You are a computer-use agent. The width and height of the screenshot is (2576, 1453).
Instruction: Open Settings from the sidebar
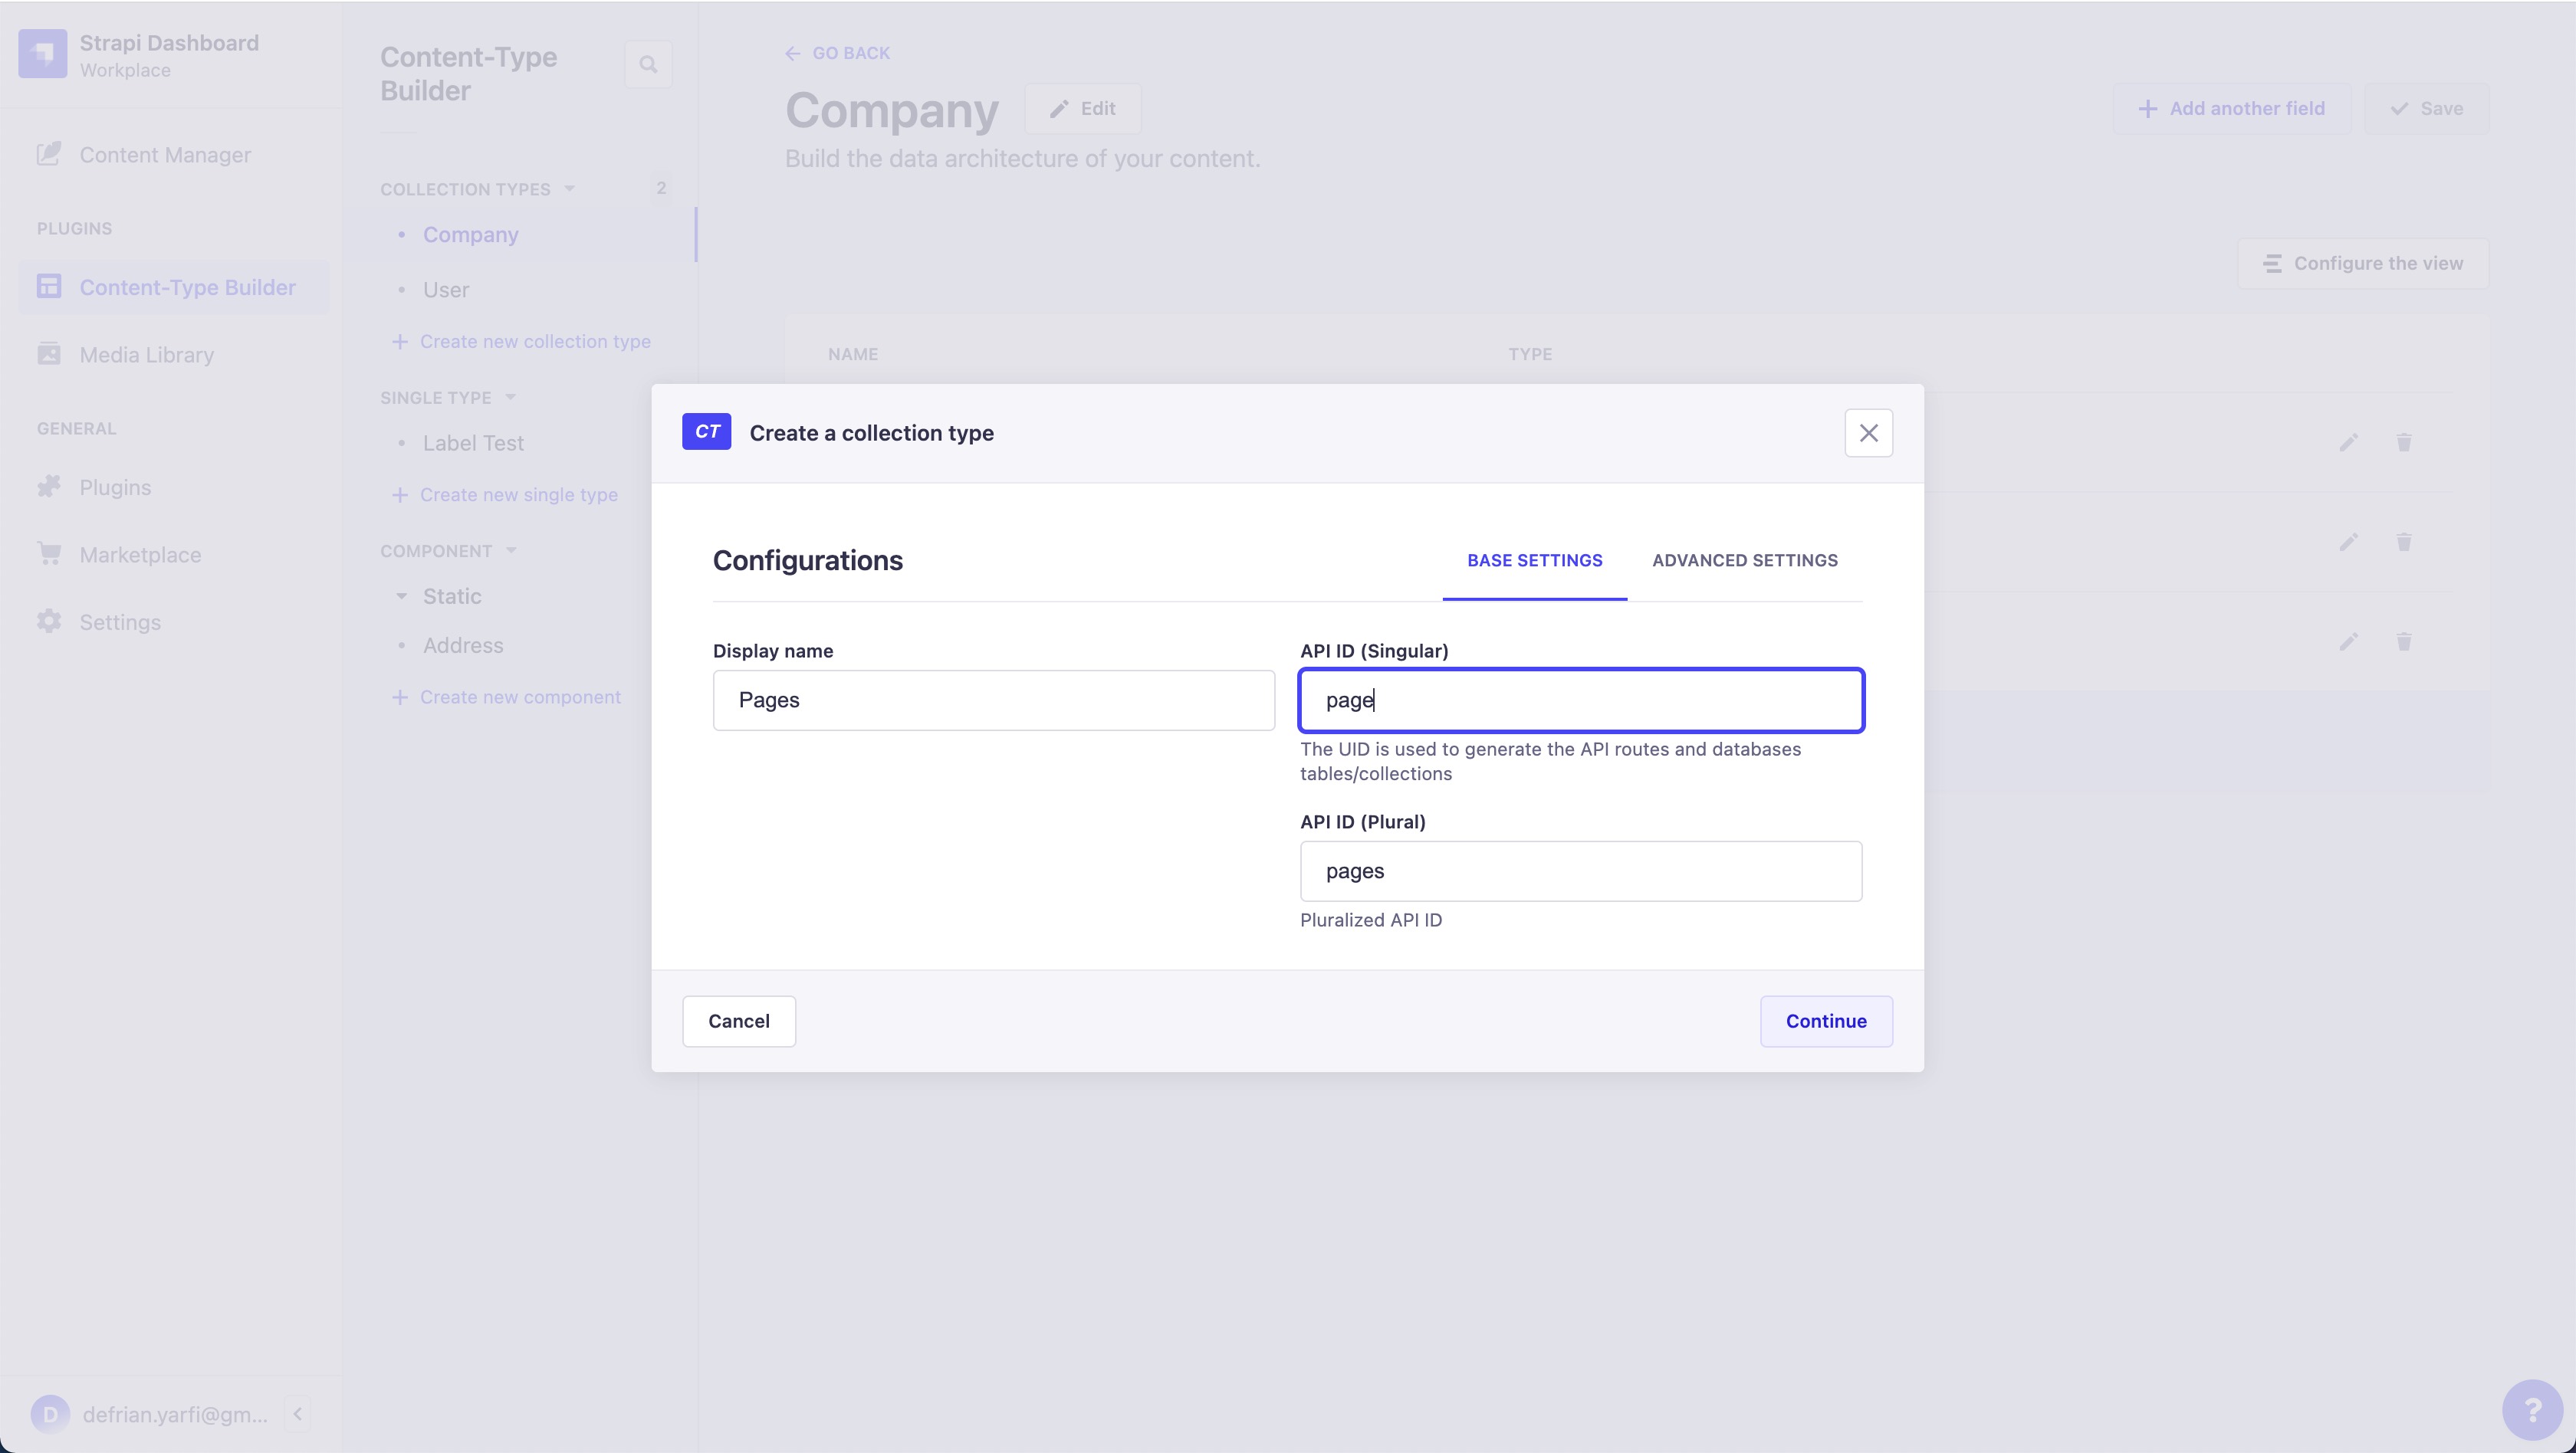coord(119,621)
